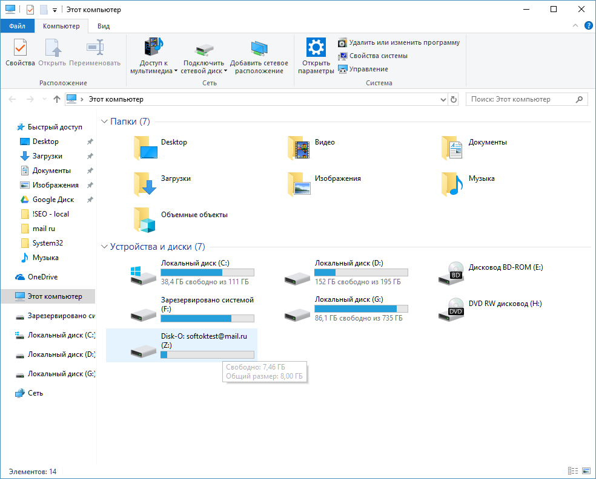The image size is (596, 479).
Task: Switch to details list view
Action: [572, 471]
